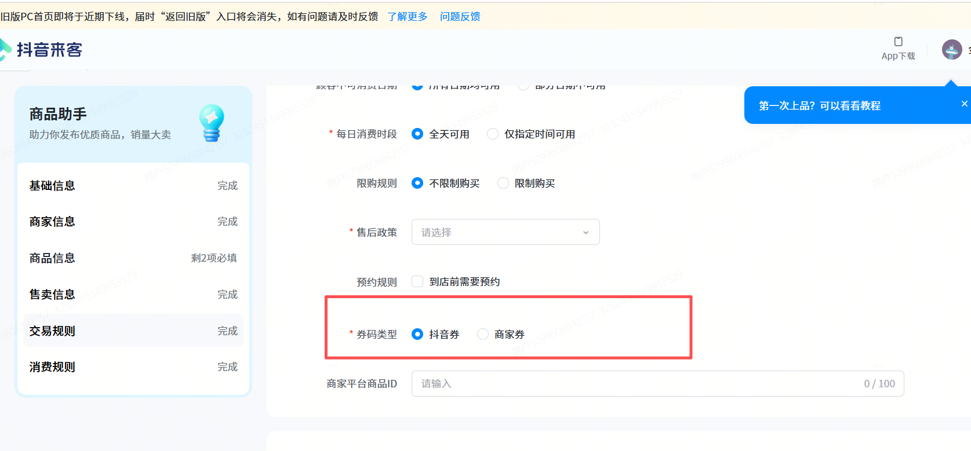Select 仅指定时间可用 radio option
This screenshot has height=451, width=971.
pyautogui.click(x=493, y=134)
